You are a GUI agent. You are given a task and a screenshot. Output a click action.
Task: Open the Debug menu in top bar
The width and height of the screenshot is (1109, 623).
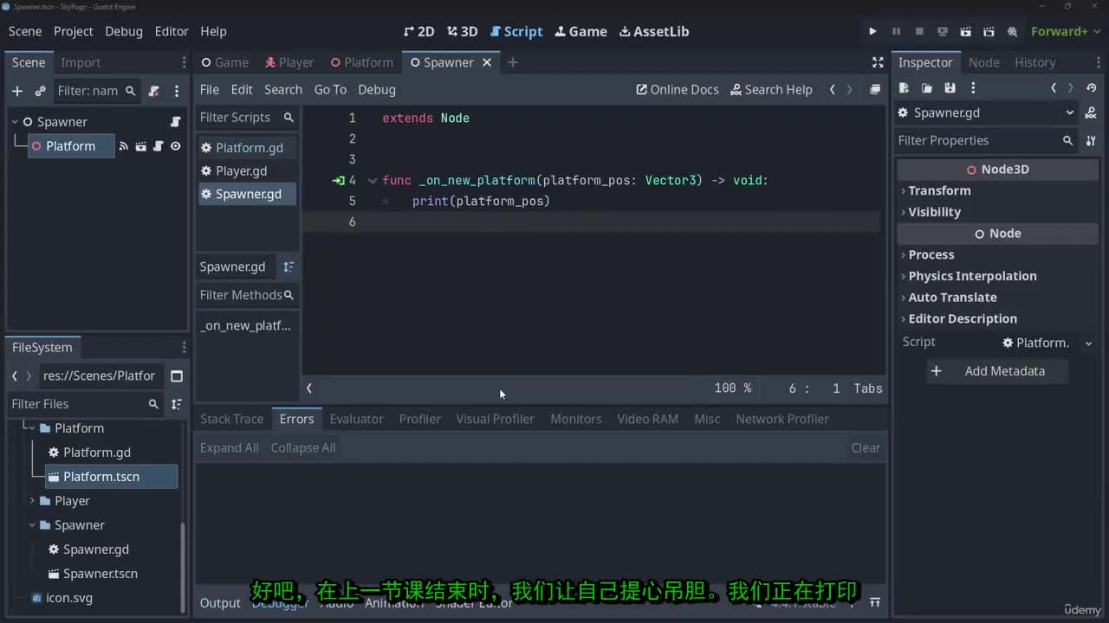point(124,31)
